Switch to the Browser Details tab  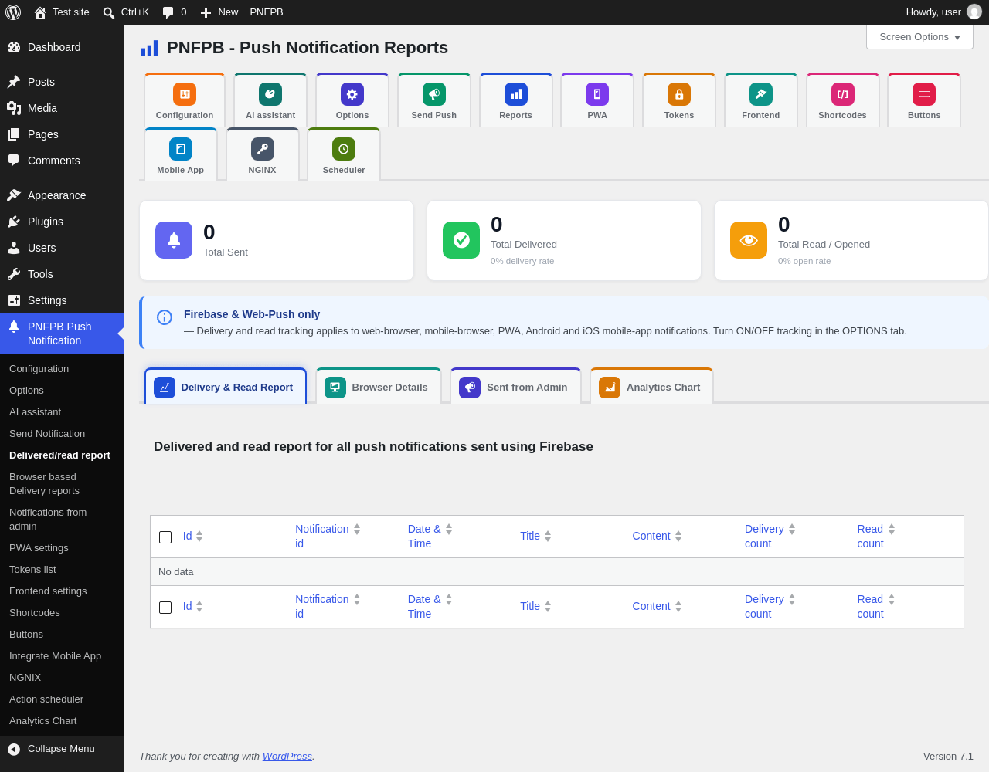379,387
